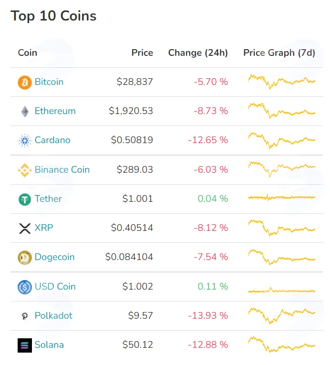Click the Tether 7d price graph
Viewport: 330px width, 365px height.
click(x=281, y=198)
